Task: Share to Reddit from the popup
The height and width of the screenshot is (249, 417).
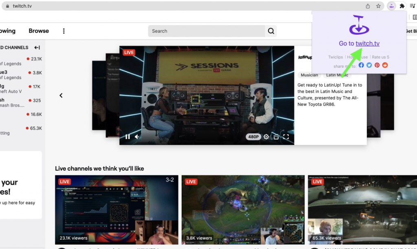Action: tap(385, 65)
